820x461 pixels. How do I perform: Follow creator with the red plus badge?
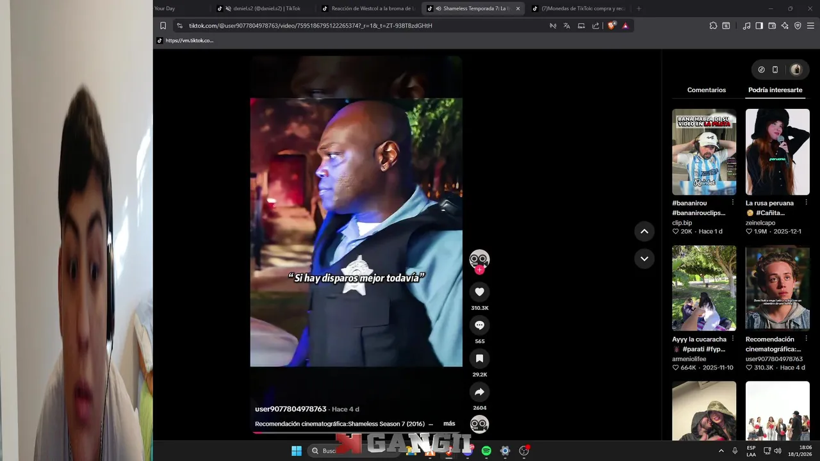pos(479,270)
